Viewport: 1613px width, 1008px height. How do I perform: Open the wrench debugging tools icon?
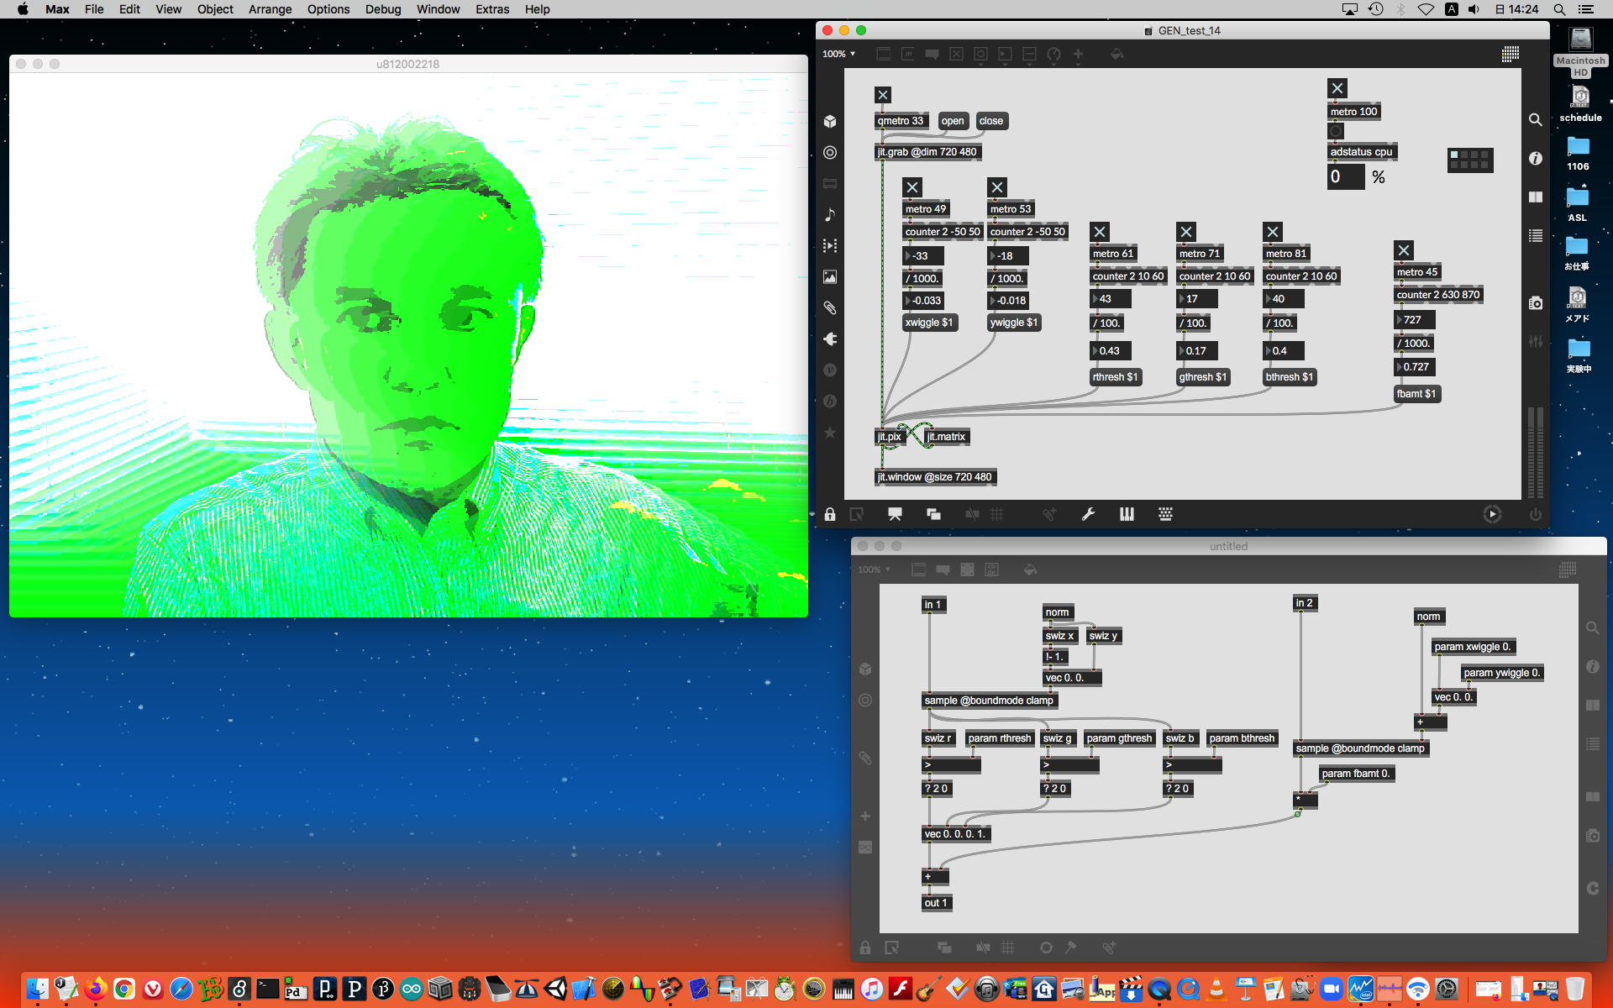(1088, 514)
